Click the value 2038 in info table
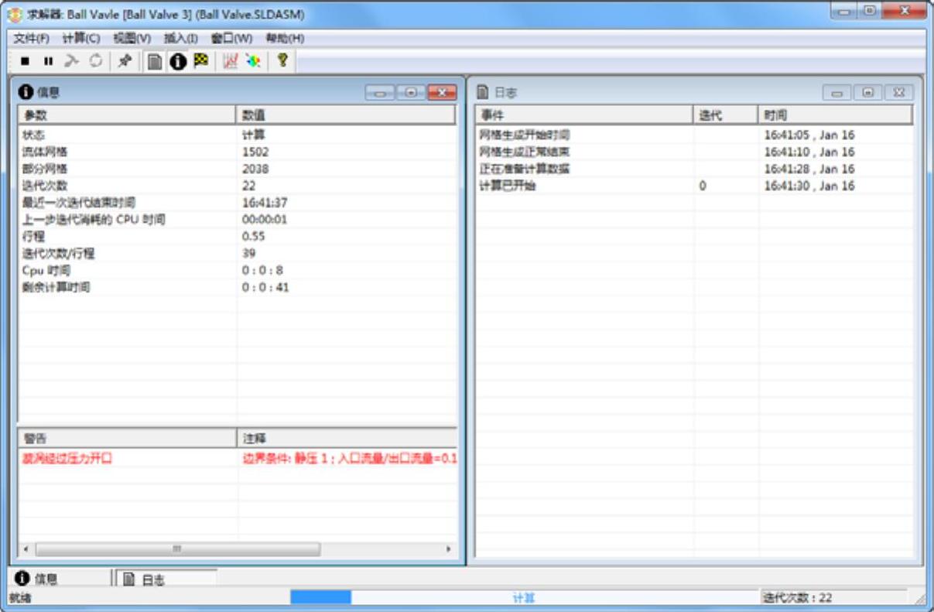Image resolution: width=934 pixels, height=612 pixels. click(255, 169)
